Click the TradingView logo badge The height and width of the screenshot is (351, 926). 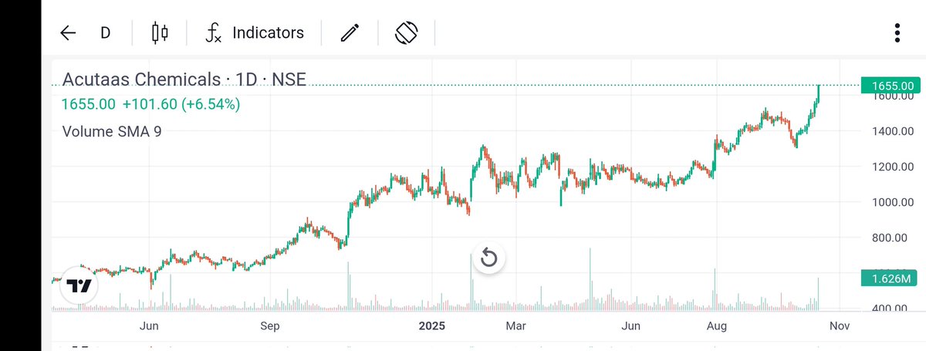(x=78, y=286)
